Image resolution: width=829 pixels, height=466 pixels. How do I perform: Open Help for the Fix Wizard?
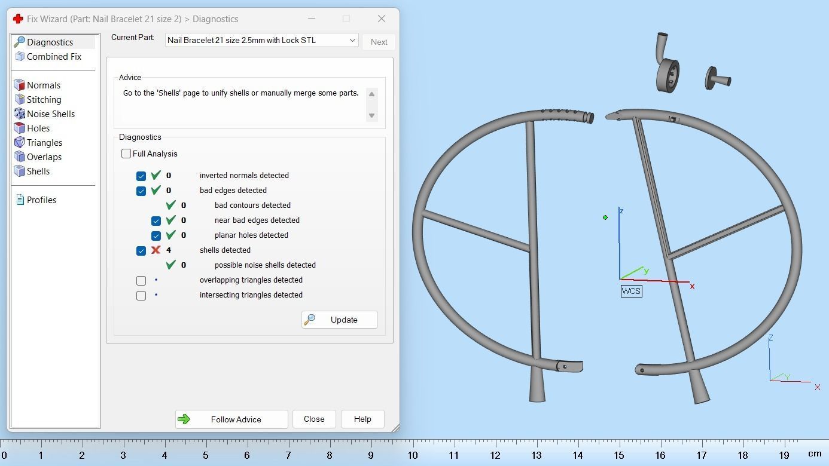(362, 419)
